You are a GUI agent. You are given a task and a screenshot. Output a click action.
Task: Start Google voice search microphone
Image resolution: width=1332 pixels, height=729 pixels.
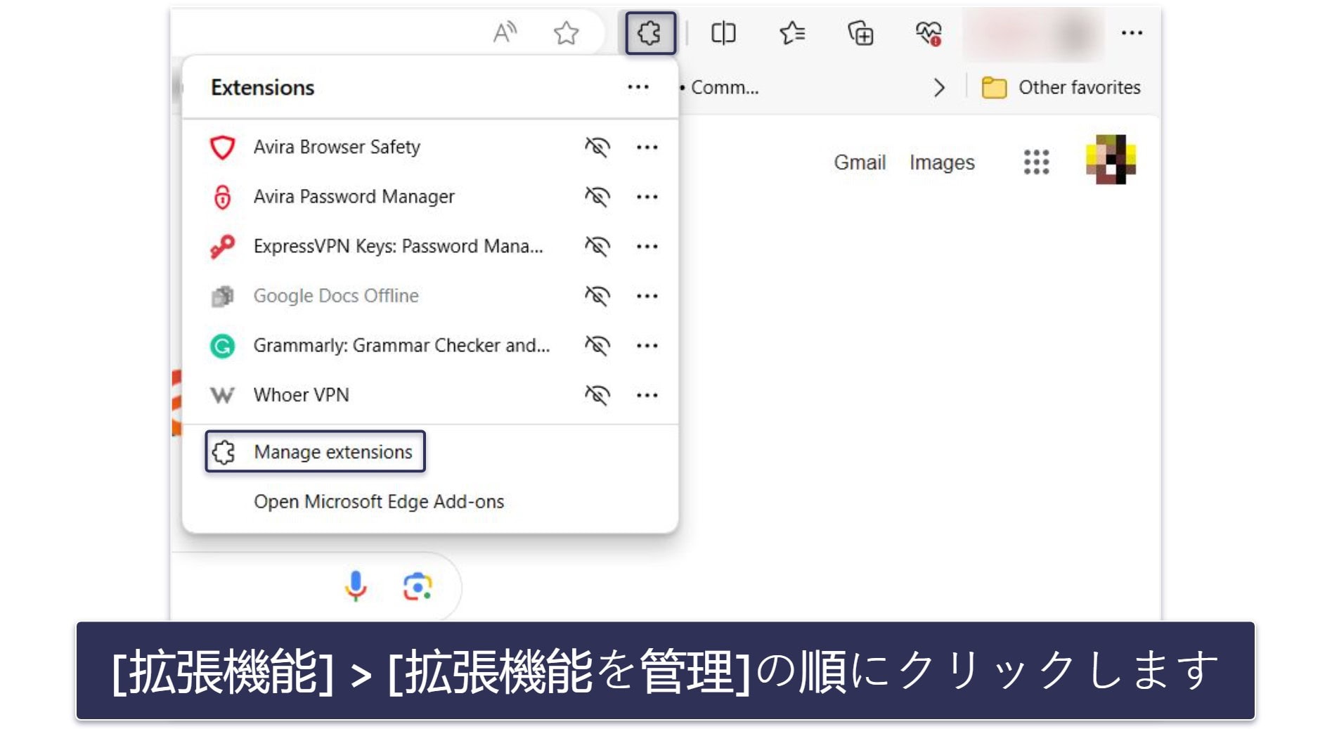tap(356, 586)
